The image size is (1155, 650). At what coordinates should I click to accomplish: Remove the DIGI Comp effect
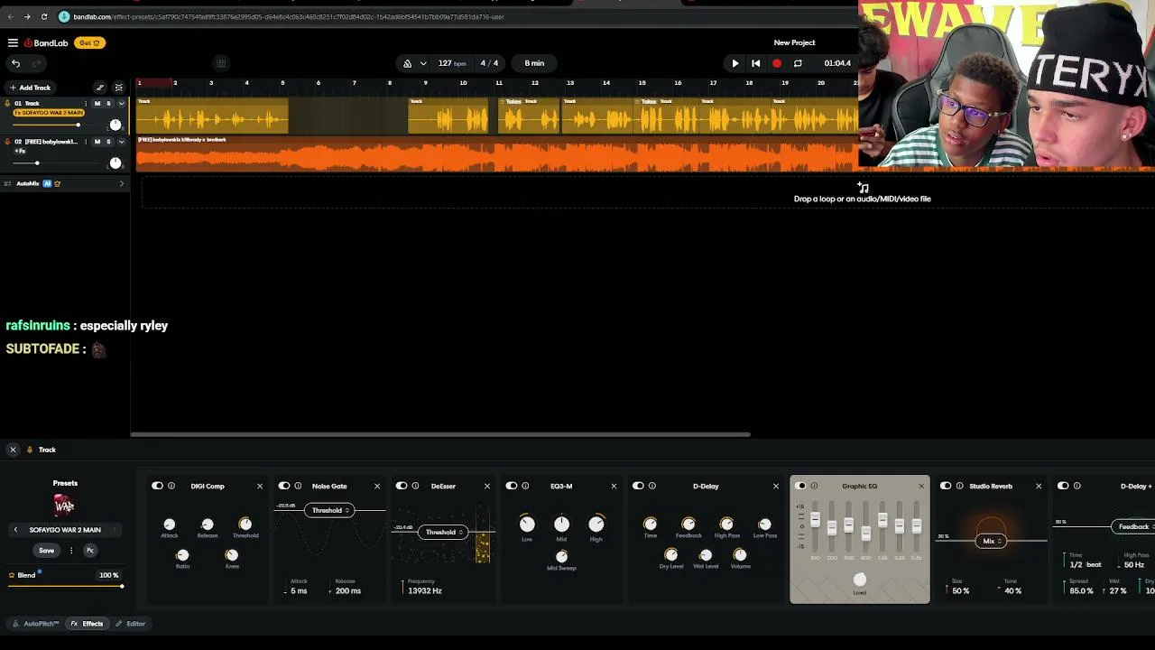tap(260, 487)
